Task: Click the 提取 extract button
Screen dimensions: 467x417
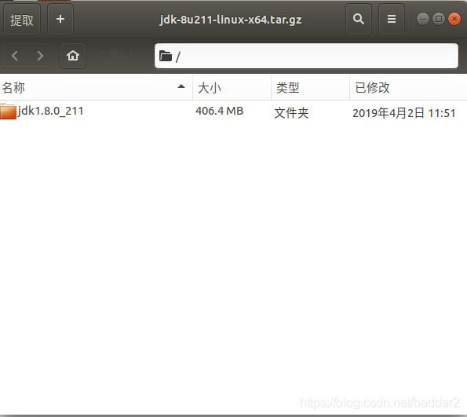Action: (x=22, y=20)
